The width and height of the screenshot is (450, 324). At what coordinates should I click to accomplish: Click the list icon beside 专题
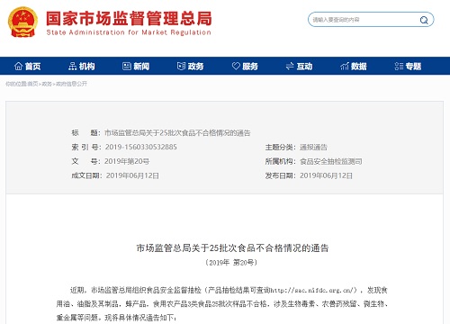click(399, 66)
